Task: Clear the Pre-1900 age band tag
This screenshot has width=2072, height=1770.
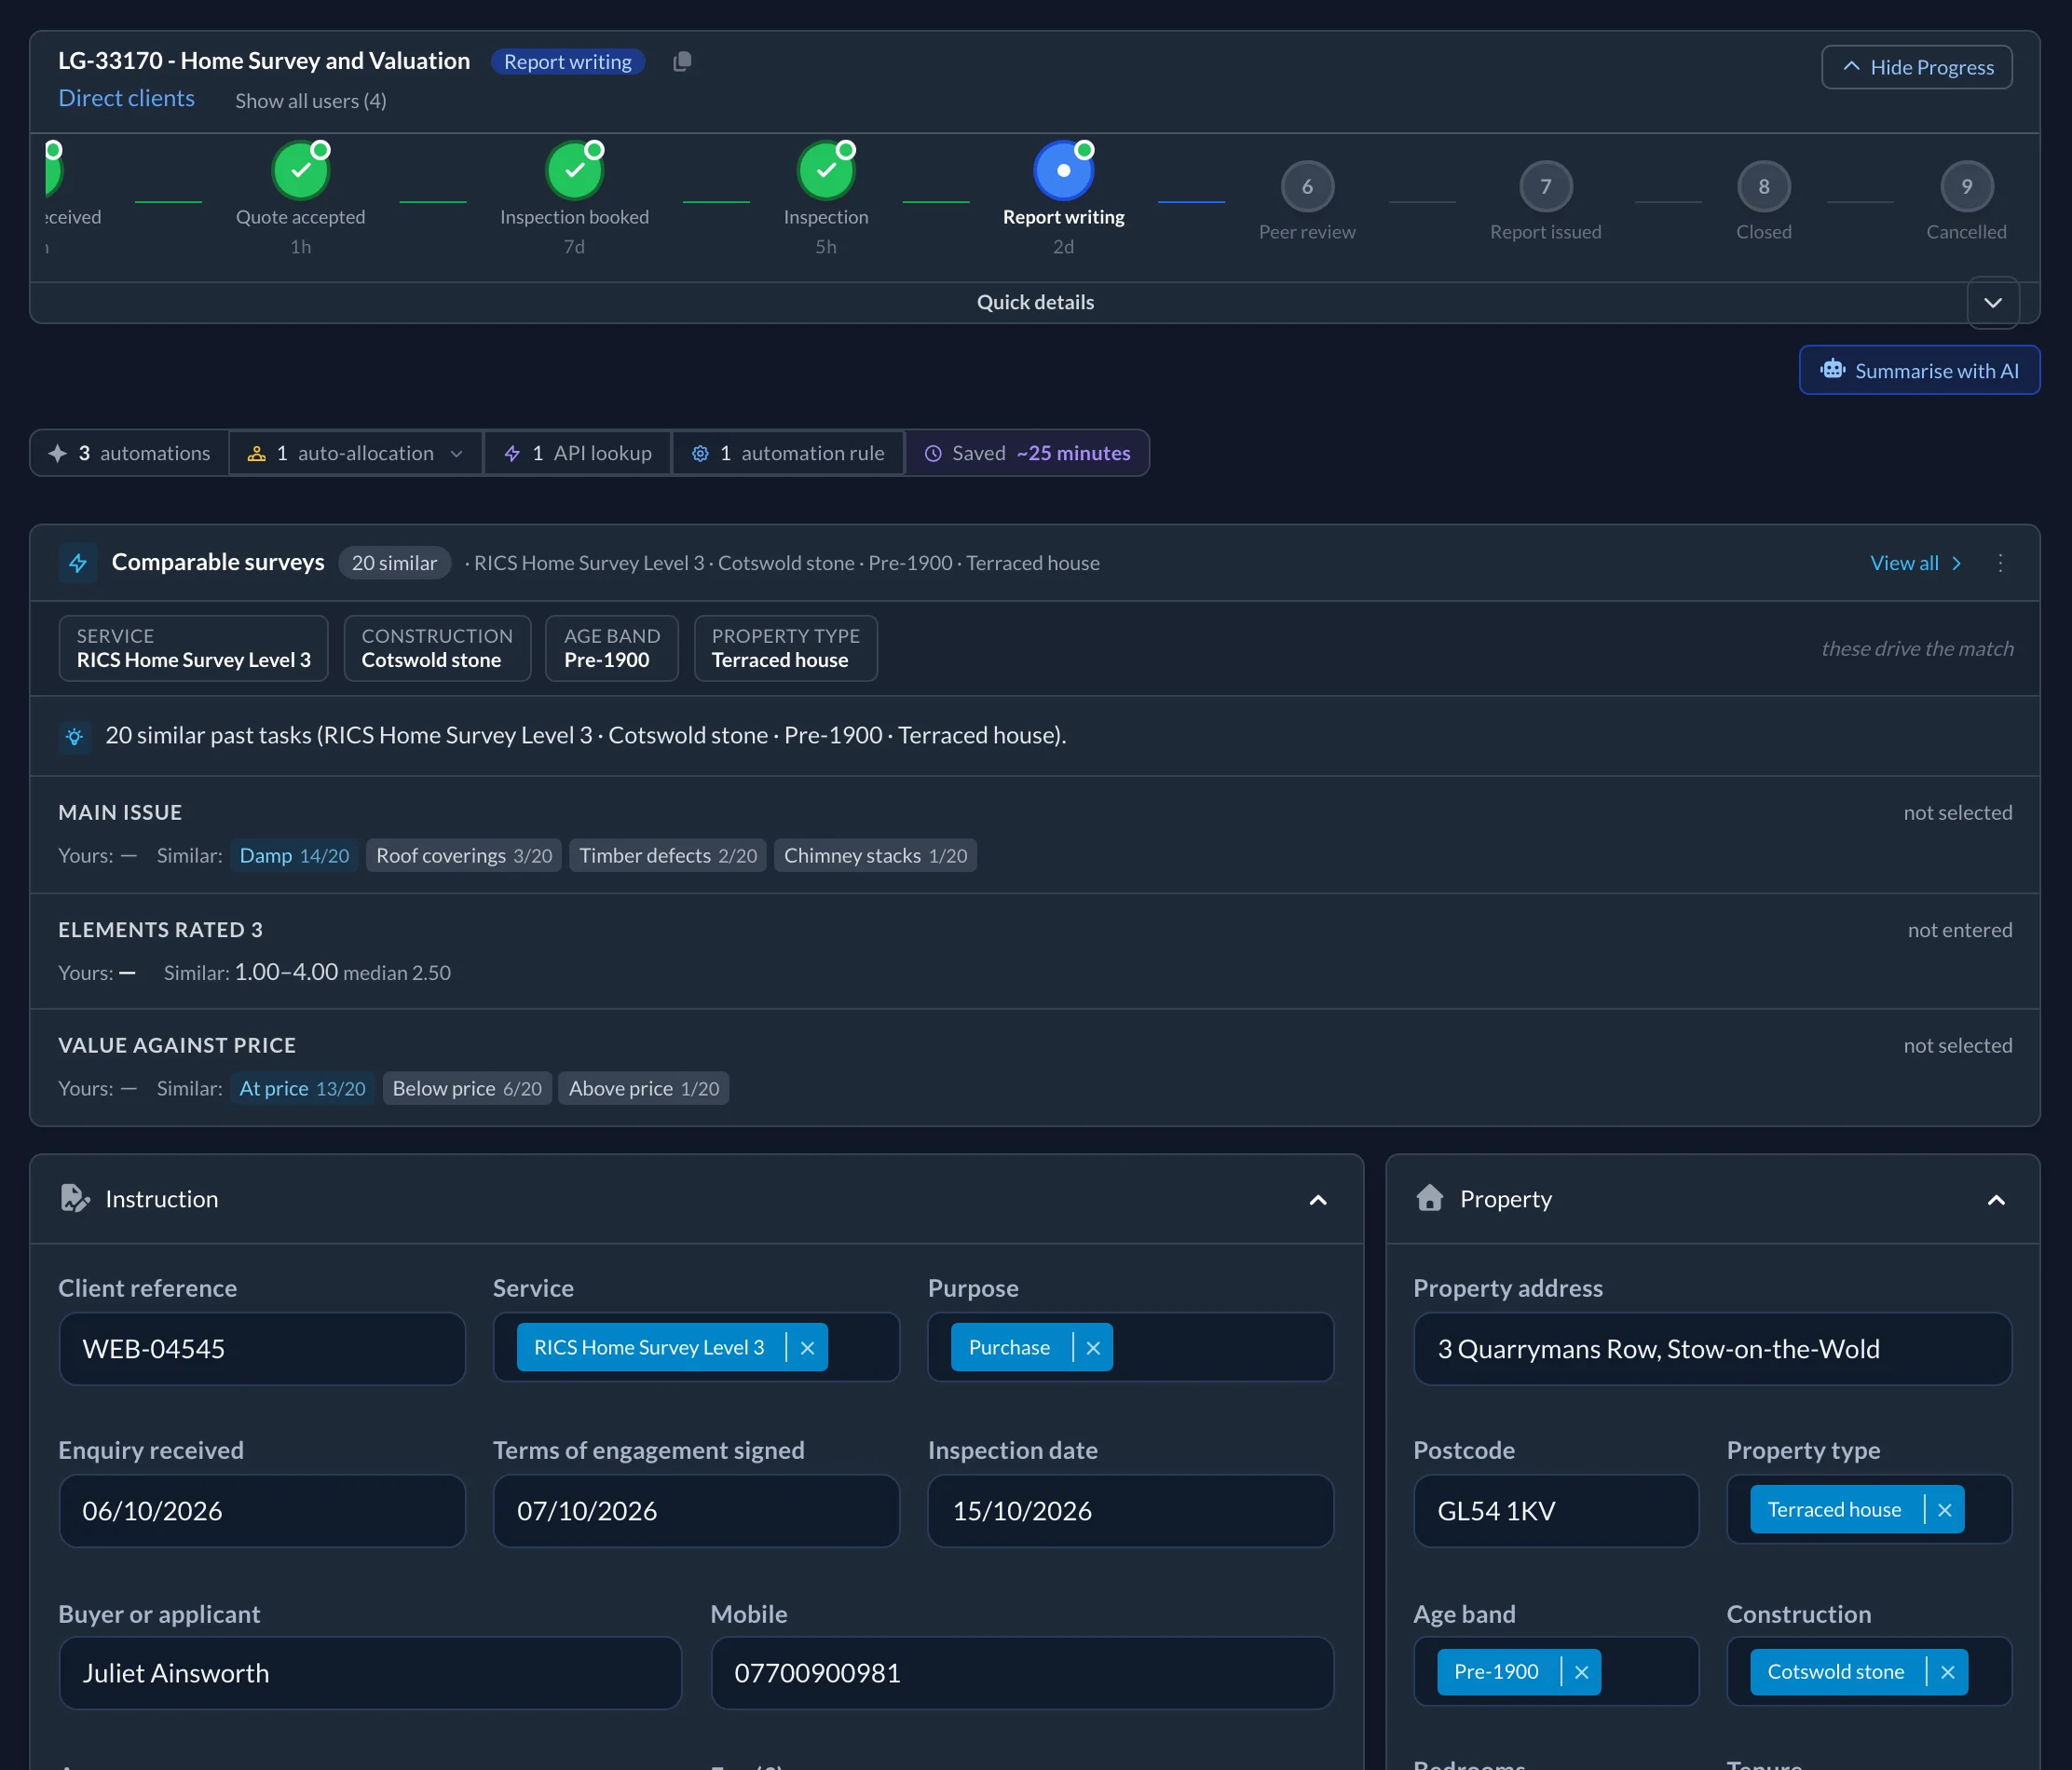Action: (1581, 1672)
